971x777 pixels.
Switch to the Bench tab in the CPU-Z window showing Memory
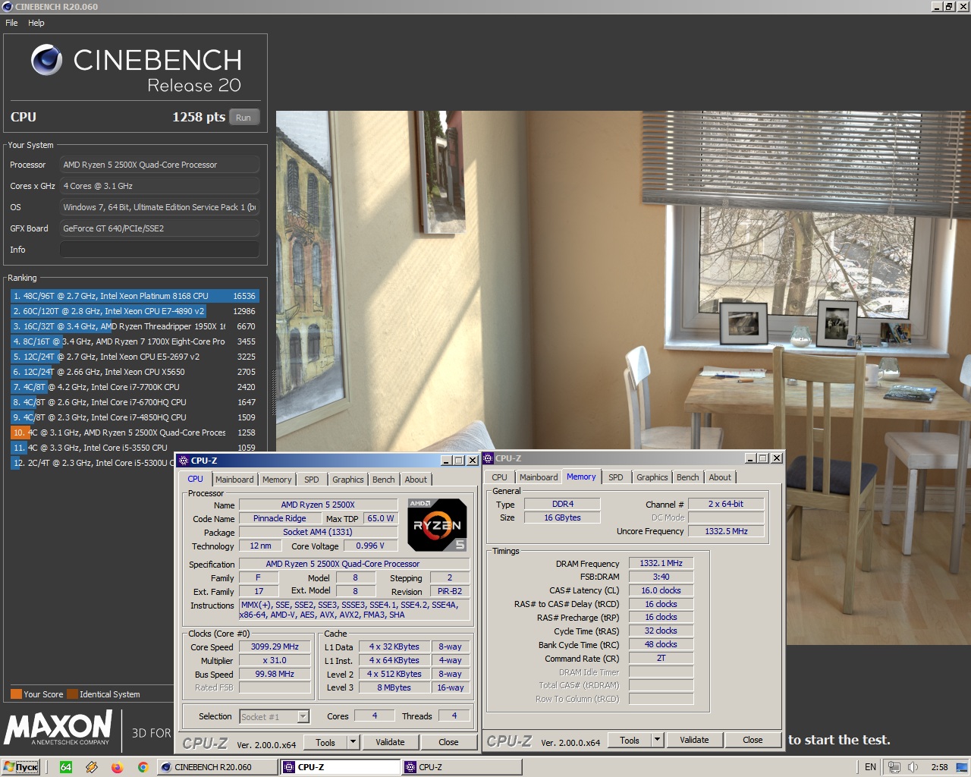(688, 477)
